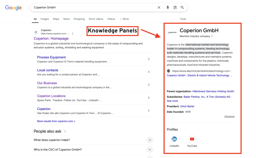
Task: Switch to the Videos tab
Action: (111, 19)
